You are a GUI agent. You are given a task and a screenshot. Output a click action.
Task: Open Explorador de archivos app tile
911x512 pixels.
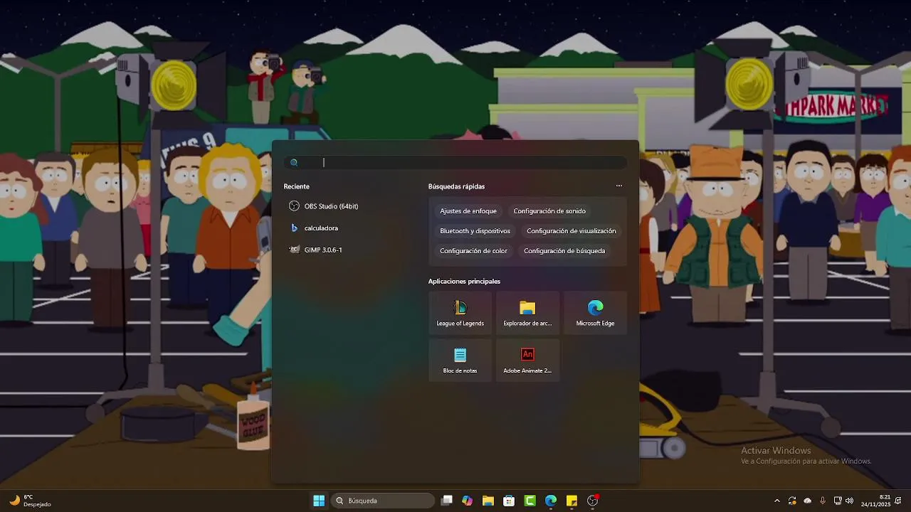(527, 313)
